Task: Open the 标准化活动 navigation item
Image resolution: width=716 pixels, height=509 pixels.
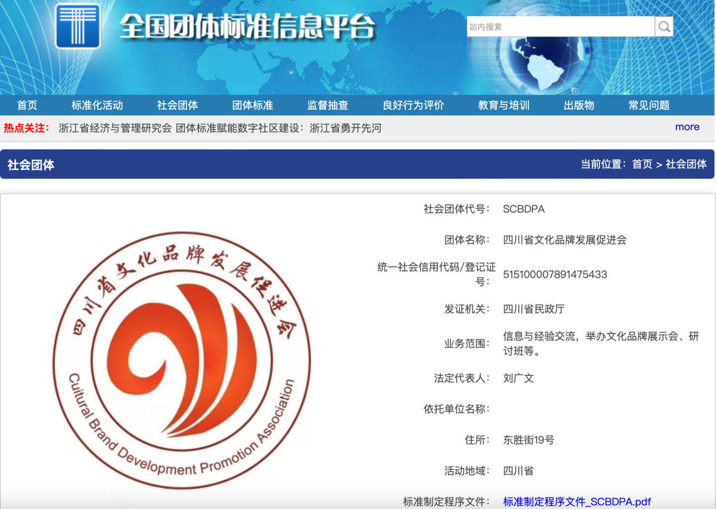Action: pyautogui.click(x=97, y=106)
